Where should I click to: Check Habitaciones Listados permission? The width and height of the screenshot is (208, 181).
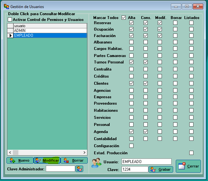tap(191, 110)
